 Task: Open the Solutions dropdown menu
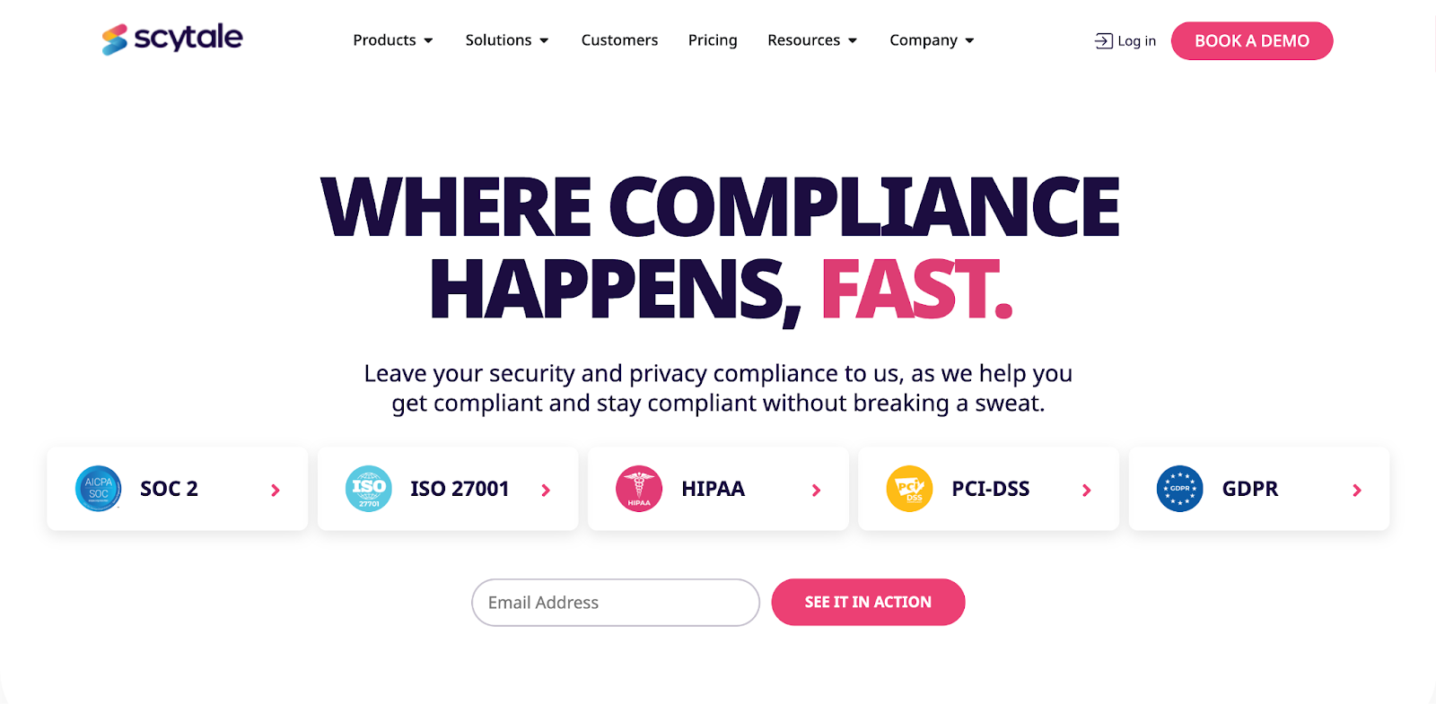(507, 40)
